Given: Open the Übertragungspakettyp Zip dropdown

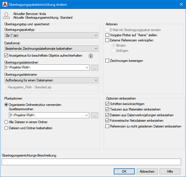Looking at the screenshot, I should click(x=52, y=35).
